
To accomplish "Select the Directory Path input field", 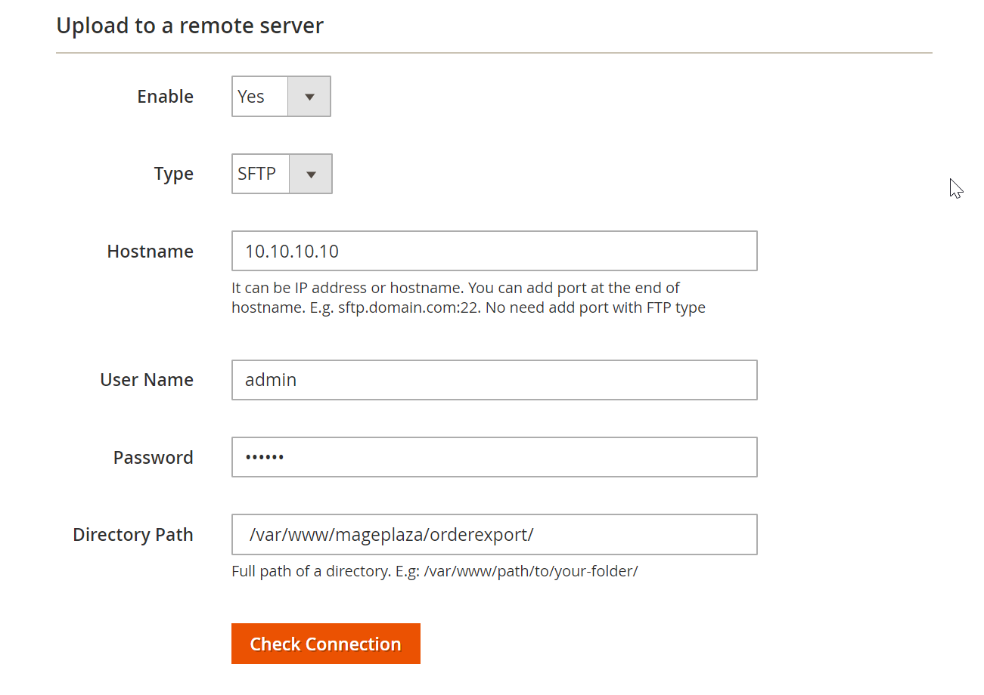I will (495, 535).
